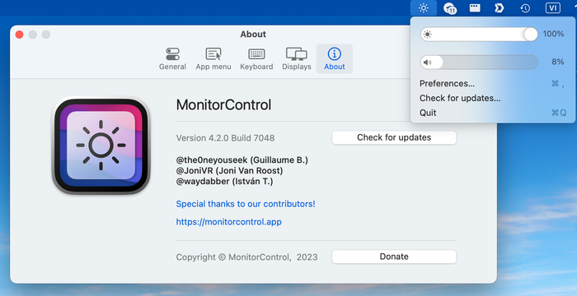This screenshot has height=296, width=577.
Task: Click the menu bar icon with 11 badge
Action: point(450,8)
